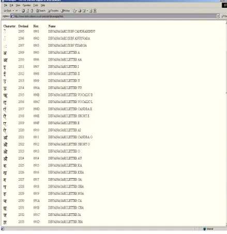The width and height of the screenshot is (227, 234).
Task: Click the Edit page toolbar icon
Action: tap(84, 11)
